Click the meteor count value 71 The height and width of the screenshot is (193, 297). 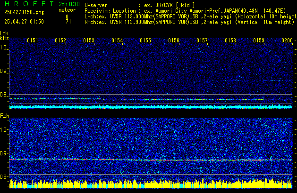tap(68, 22)
